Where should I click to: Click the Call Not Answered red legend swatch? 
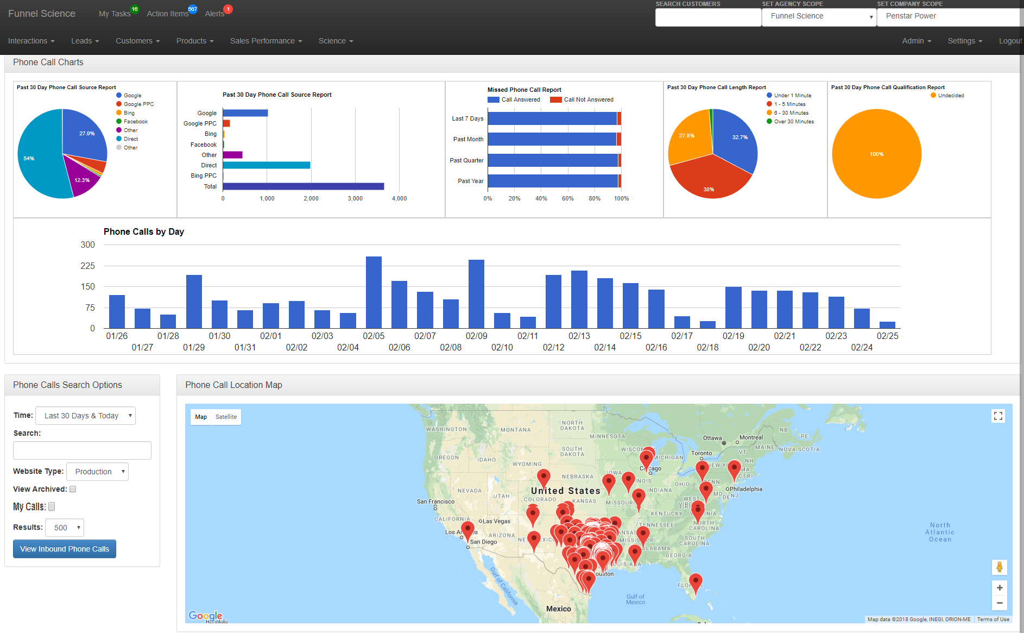click(x=555, y=99)
